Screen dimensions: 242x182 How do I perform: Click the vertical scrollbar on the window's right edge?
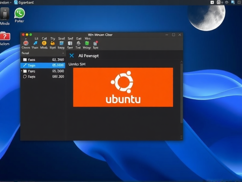pos(181,91)
